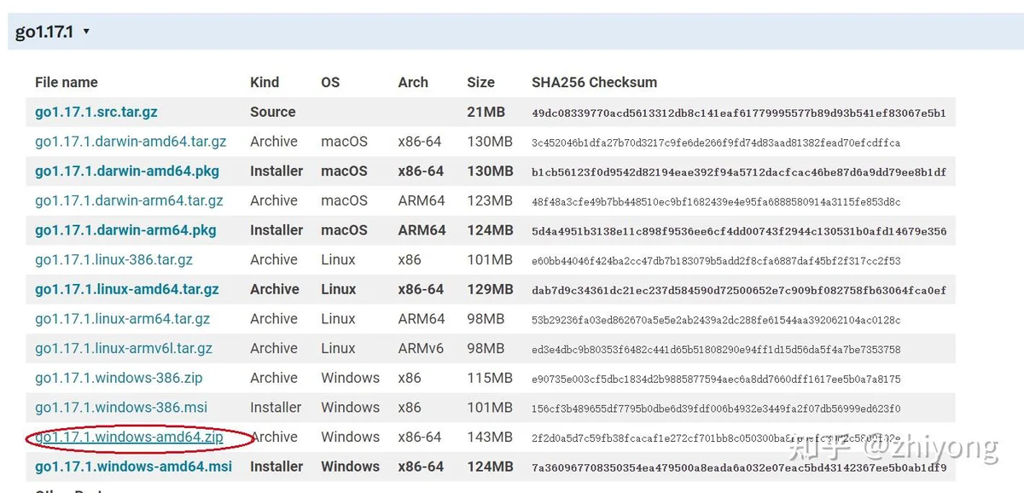Click the circled go1.17.1.windows-amd64.zip link
This screenshot has height=493, width=1024.
(x=129, y=437)
